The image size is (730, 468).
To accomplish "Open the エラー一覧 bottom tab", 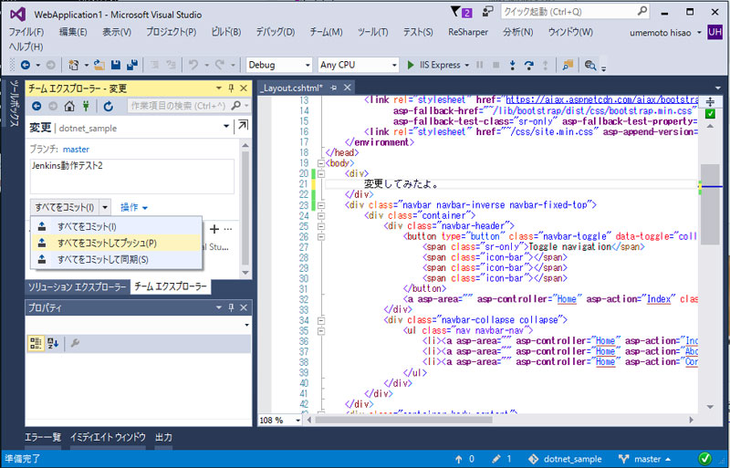I will click(x=43, y=437).
